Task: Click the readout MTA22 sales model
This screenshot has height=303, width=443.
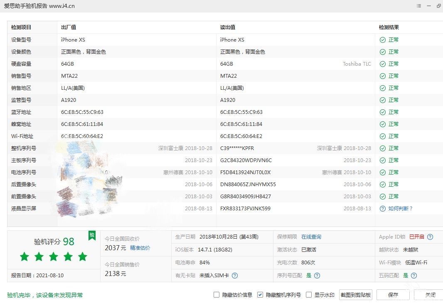Action: tap(229, 76)
